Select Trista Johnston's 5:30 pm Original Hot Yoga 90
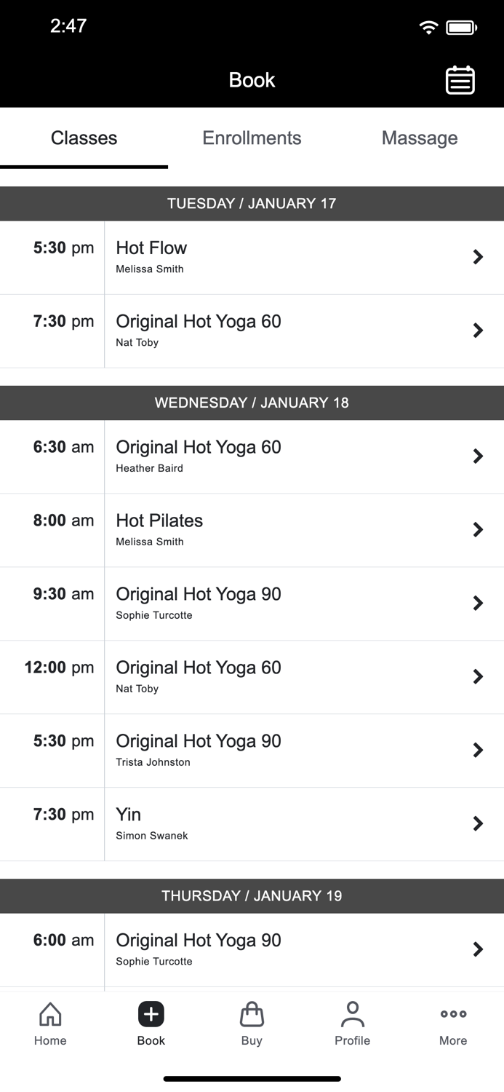The width and height of the screenshot is (504, 1092). [x=252, y=750]
